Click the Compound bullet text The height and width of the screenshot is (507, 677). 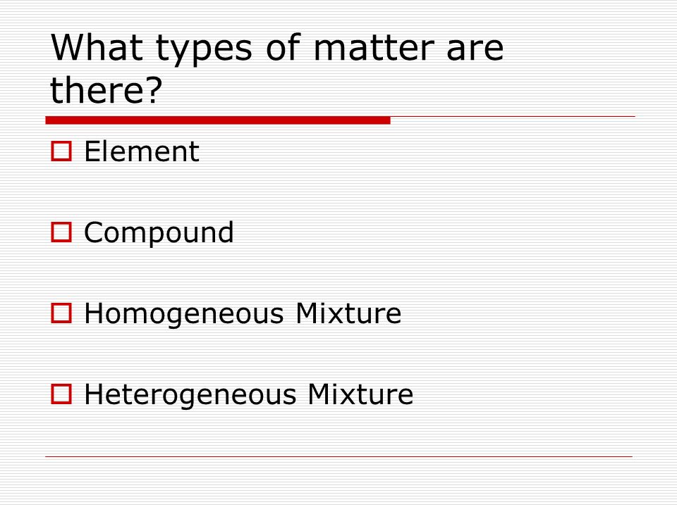(x=159, y=233)
